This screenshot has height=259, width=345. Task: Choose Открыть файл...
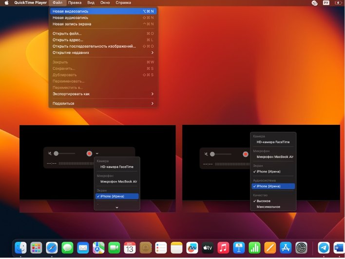[x=103, y=34]
